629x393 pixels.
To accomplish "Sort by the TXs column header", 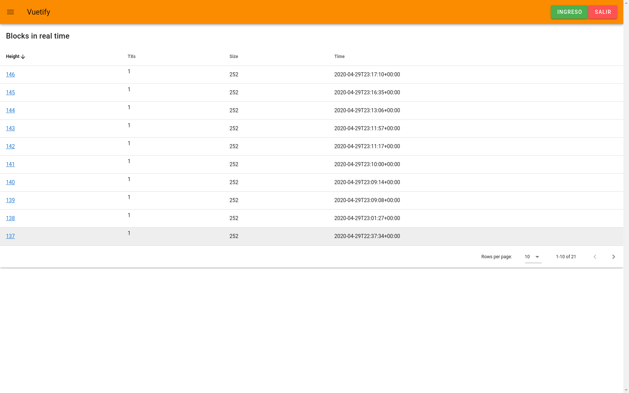I will 131,57.
